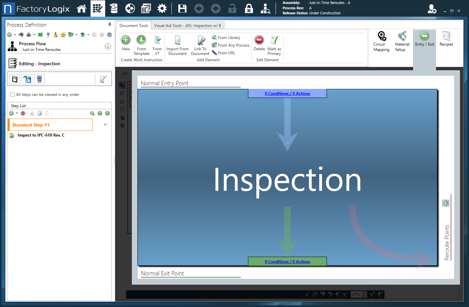
Task: Click New work instruction icon
Action: [126, 40]
